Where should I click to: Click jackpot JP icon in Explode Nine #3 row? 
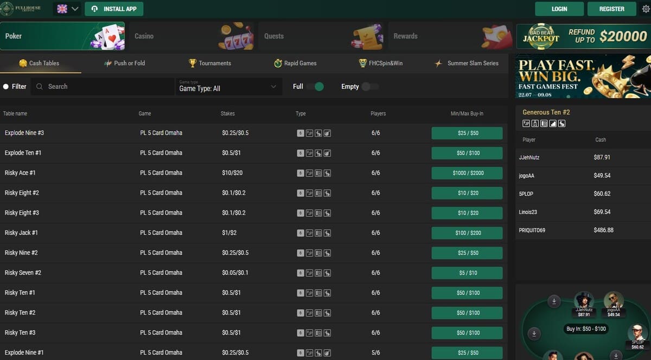(x=309, y=133)
